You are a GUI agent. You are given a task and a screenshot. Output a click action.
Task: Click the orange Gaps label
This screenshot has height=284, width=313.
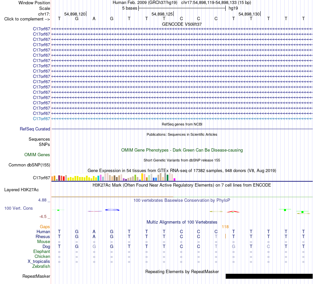[45, 227]
